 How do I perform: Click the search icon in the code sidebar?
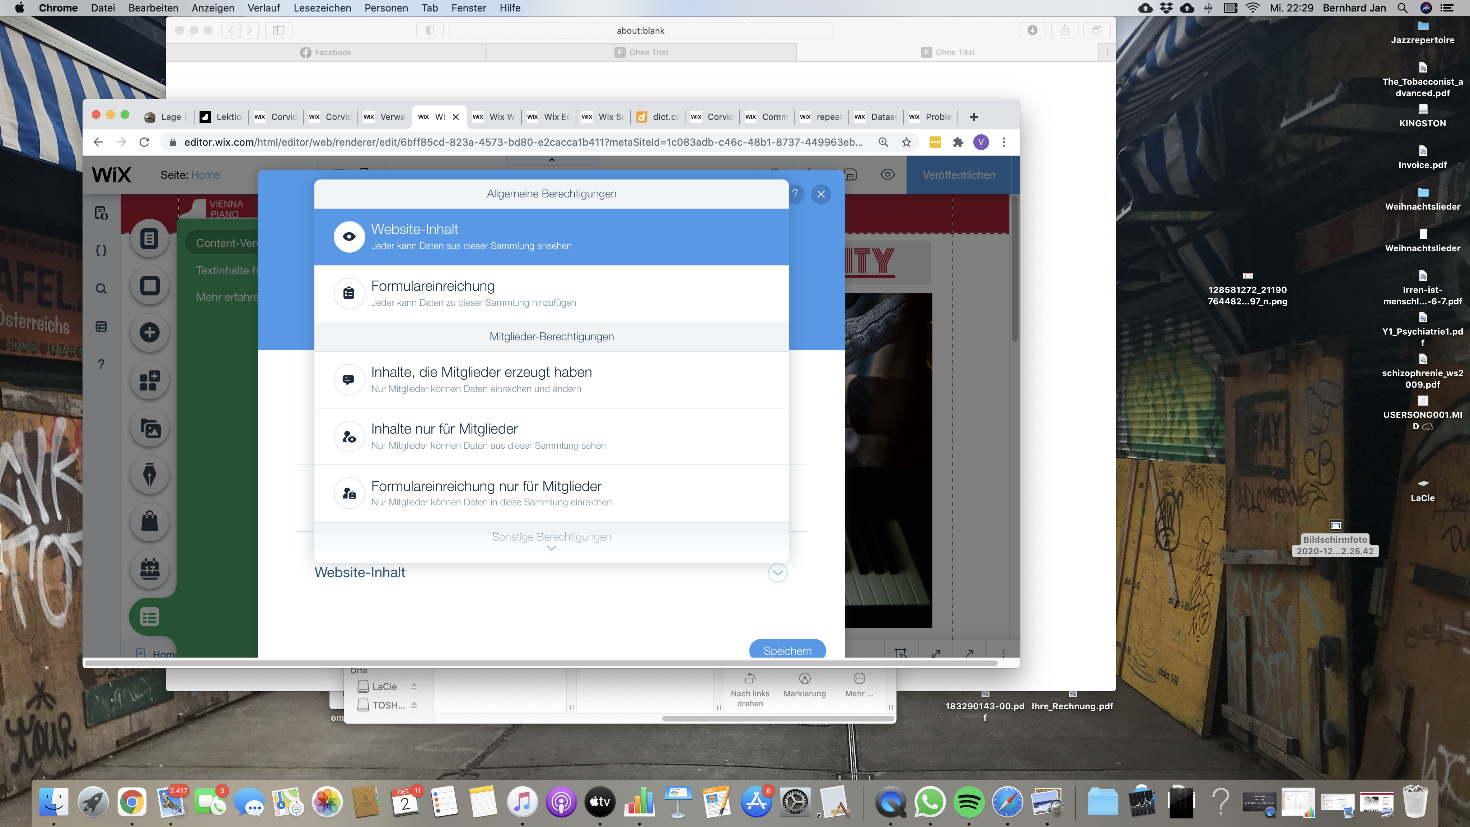coord(101,289)
